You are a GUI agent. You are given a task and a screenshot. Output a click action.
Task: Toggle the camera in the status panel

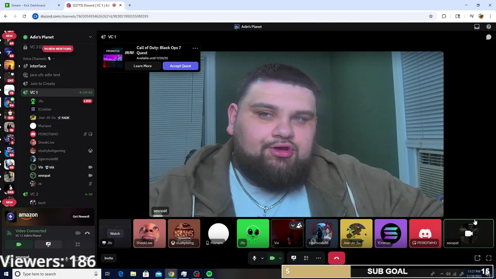pos(19,244)
